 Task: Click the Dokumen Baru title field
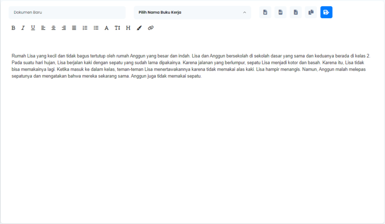(67, 12)
